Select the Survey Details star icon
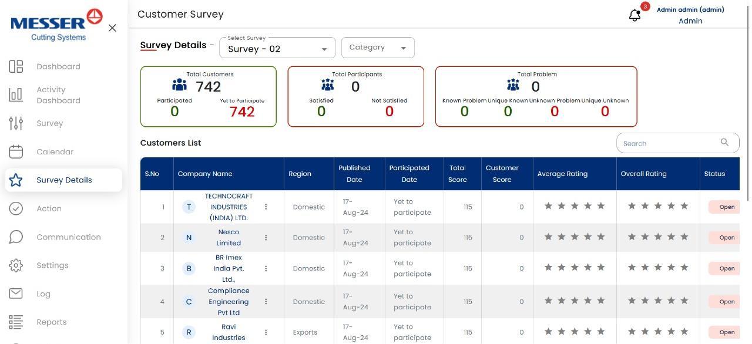Image resolution: width=752 pixels, height=344 pixels. pyautogui.click(x=16, y=180)
